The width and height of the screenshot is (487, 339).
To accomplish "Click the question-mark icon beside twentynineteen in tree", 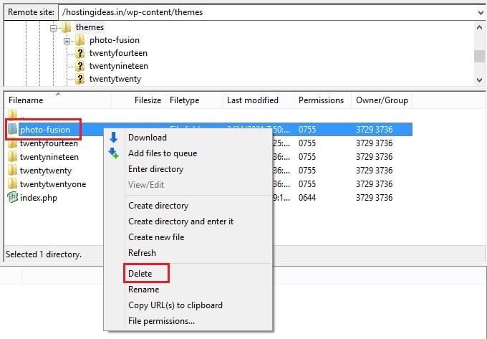I will click(x=80, y=66).
